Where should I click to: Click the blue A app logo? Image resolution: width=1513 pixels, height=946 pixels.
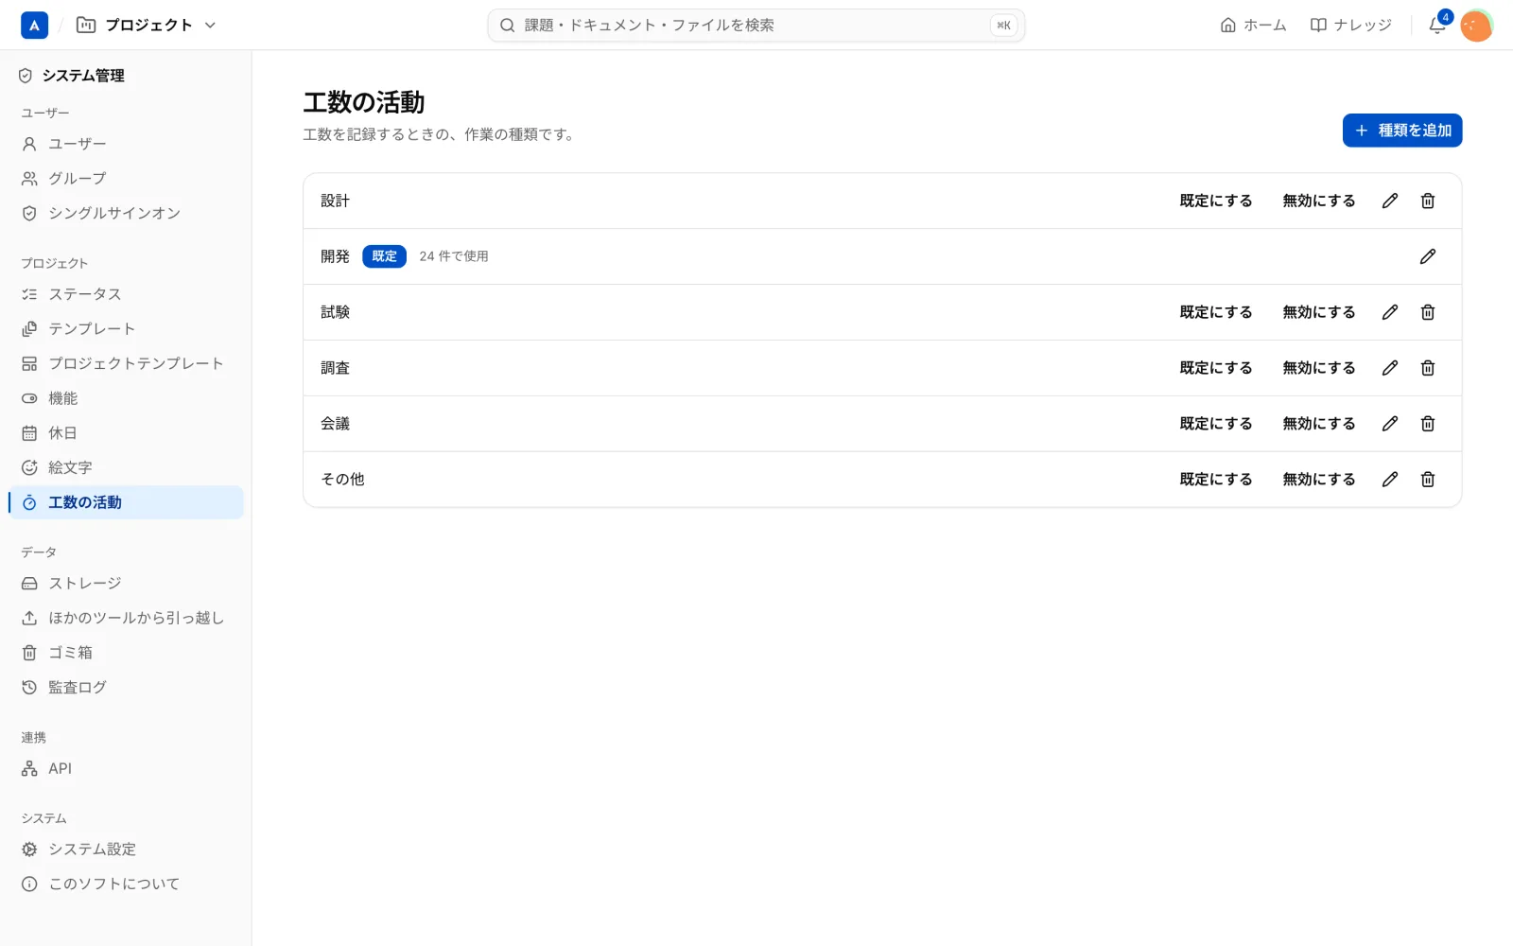34,26
